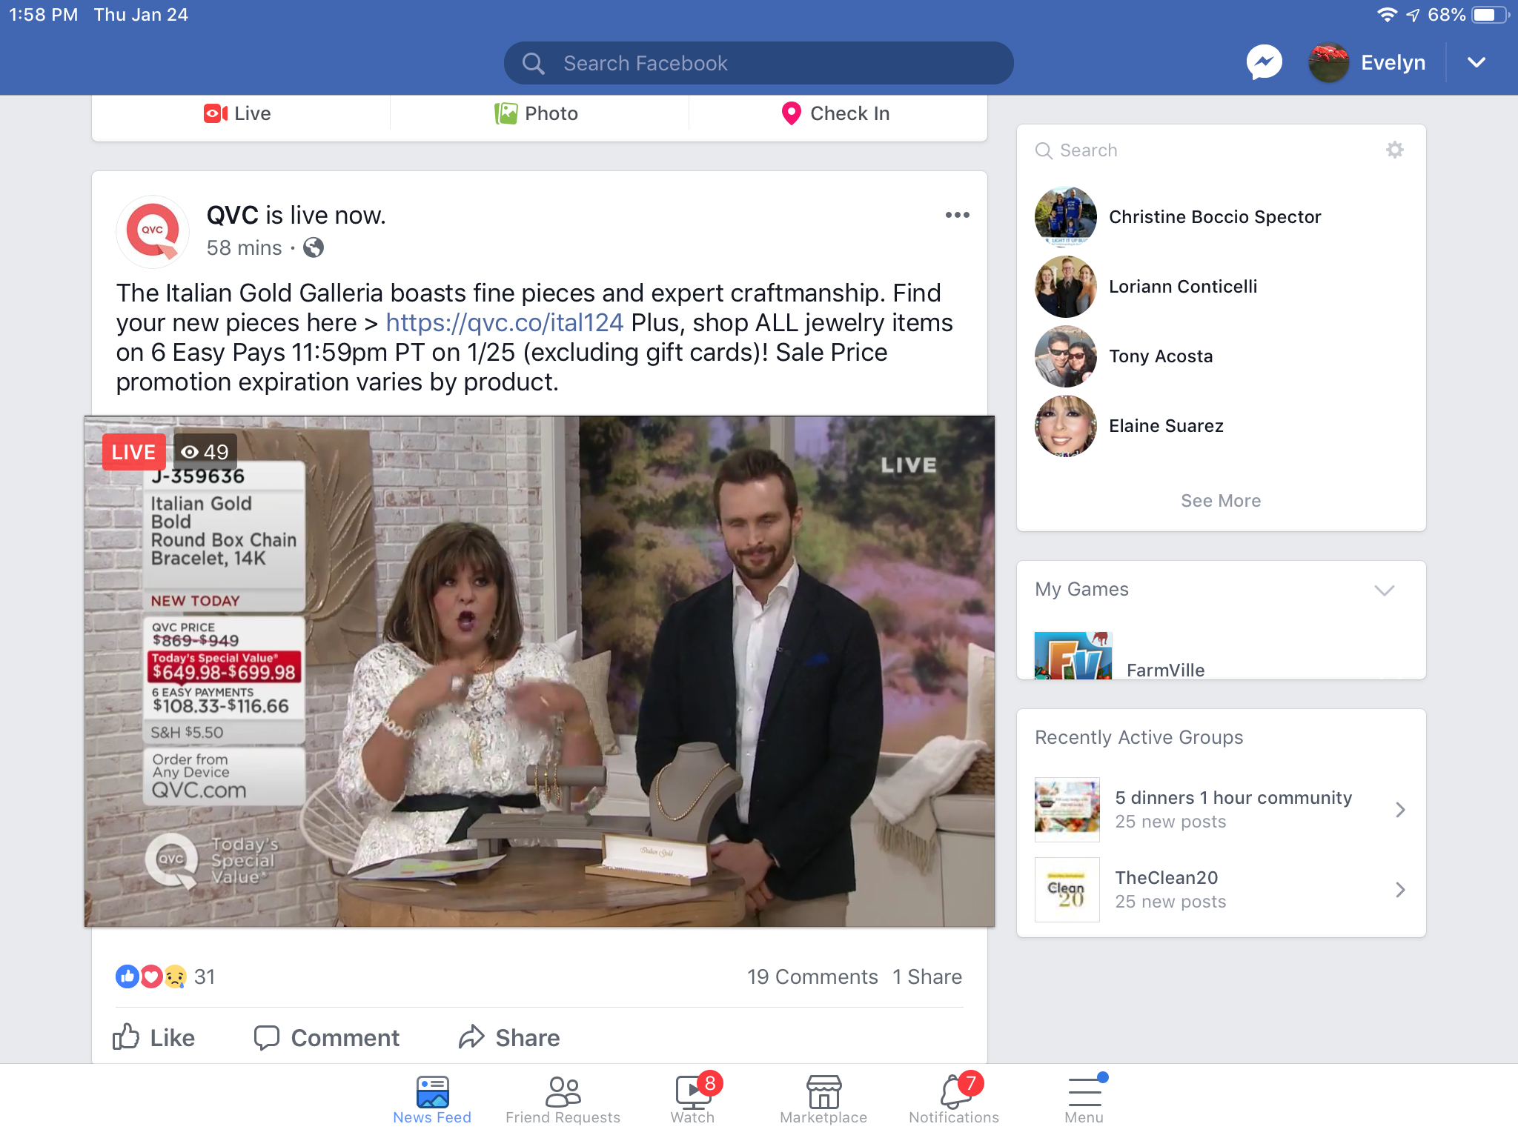Open chat with Elaine Suarez
The height and width of the screenshot is (1138, 1518).
tap(1221, 425)
